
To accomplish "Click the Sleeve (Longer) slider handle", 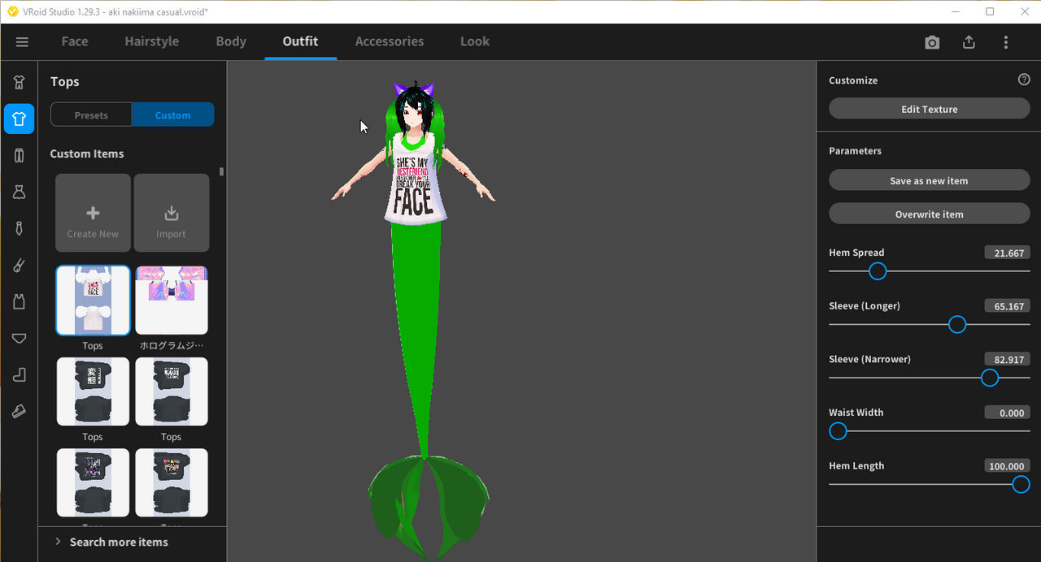I will (x=957, y=325).
